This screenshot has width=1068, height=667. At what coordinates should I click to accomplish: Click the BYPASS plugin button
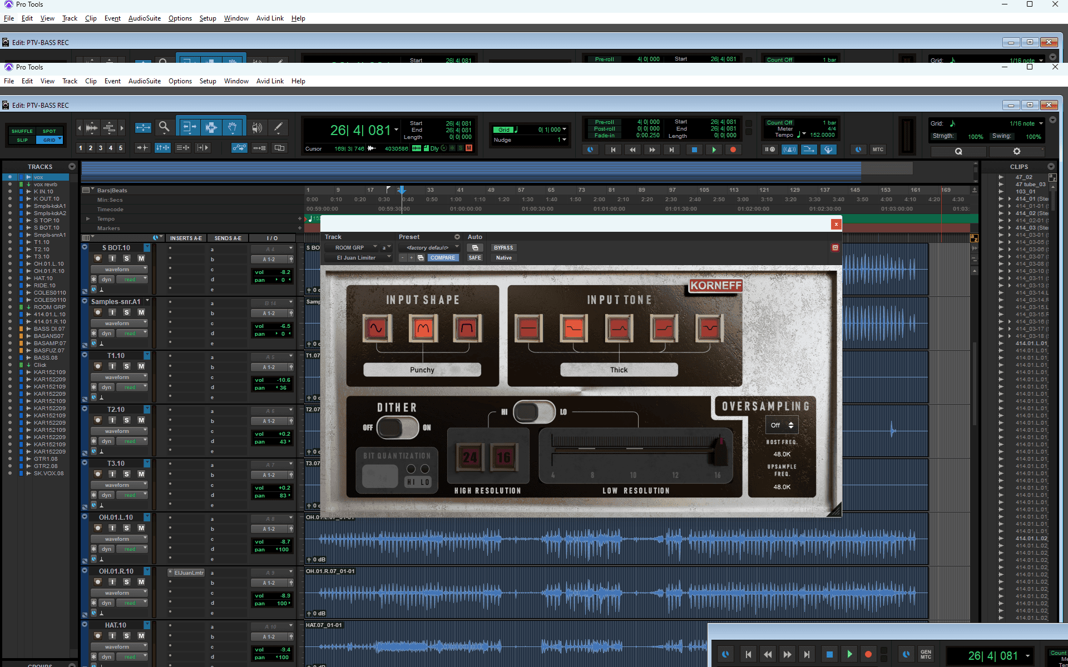[x=503, y=248]
